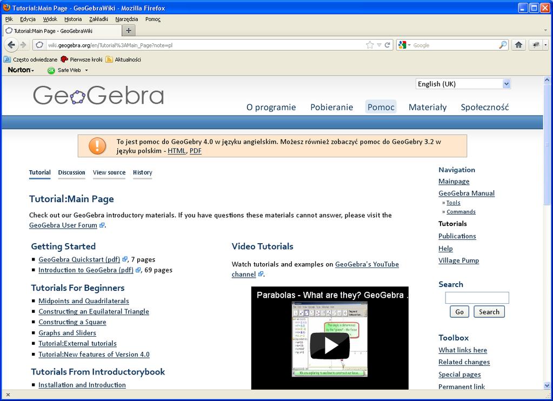Click the Norton Safe Web OK icon
553x401 pixels.
(51, 71)
